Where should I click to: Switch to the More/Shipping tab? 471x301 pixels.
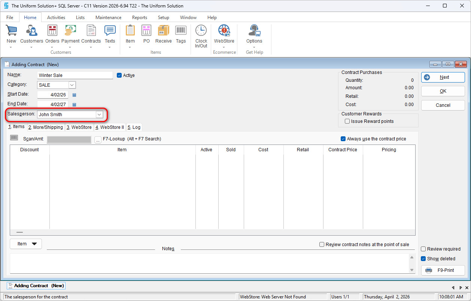(x=46, y=127)
